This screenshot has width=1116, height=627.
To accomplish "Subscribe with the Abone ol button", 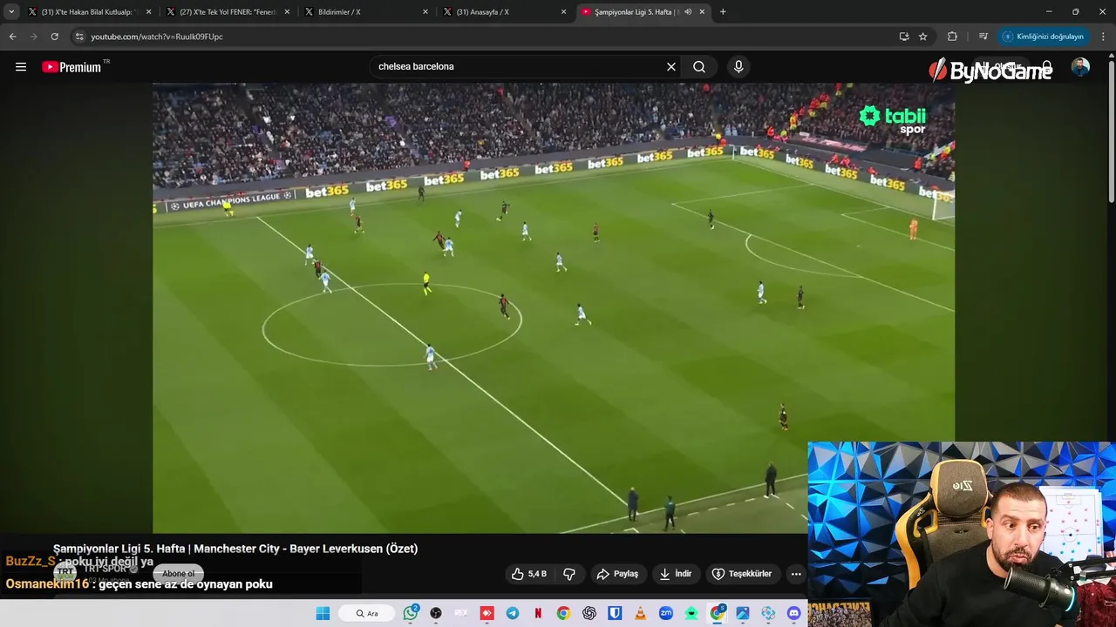I will 179,574.
